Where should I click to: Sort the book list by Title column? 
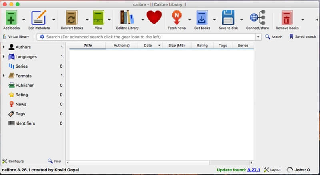(x=88, y=46)
